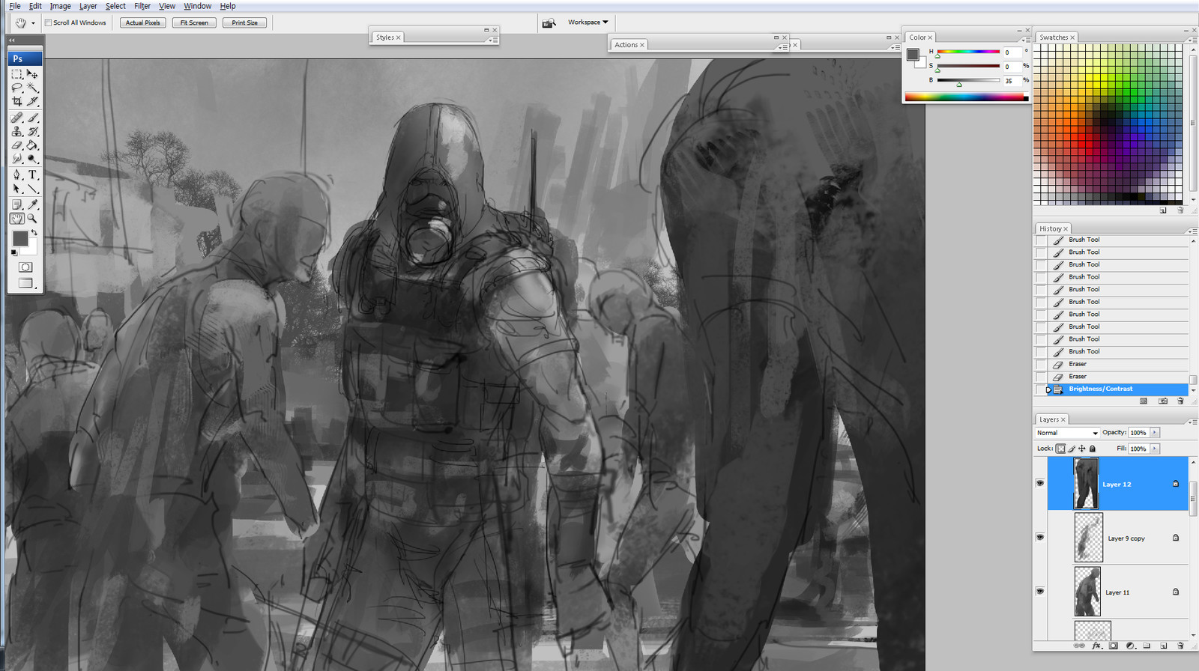Click the foreground color swatch
The width and height of the screenshot is (1199, 671).
coord(19,238)
